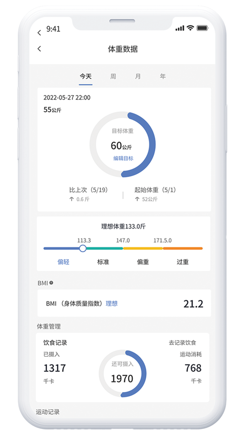Click the weight scale slider handle
Viewport: 244px width, 435px height.
(83, 248)
